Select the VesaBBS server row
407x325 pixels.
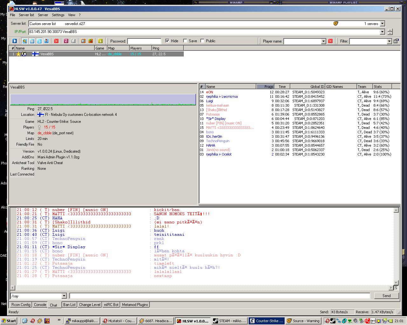(x=96, y=54)
